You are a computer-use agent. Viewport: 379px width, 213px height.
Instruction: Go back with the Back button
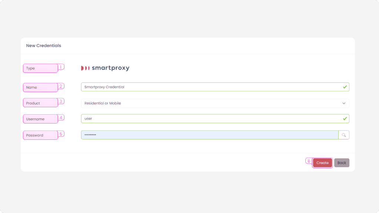[342, 163]
